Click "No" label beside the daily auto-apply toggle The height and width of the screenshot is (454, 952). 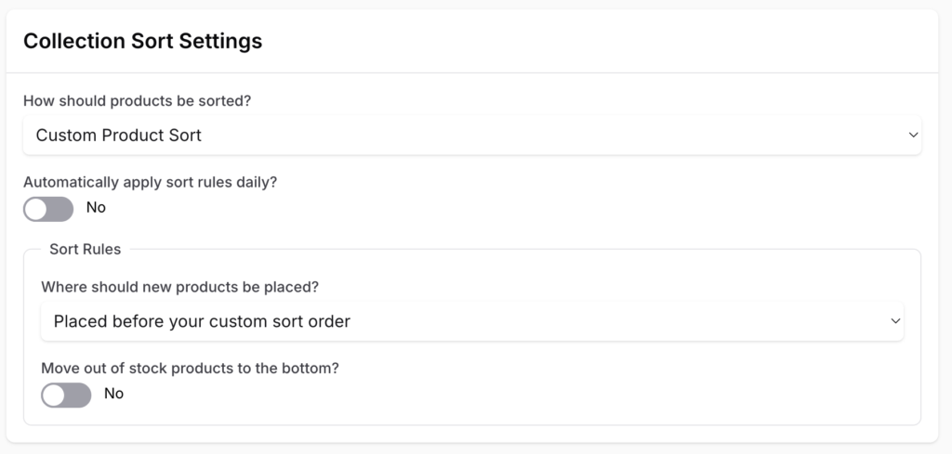coord(96,208)
